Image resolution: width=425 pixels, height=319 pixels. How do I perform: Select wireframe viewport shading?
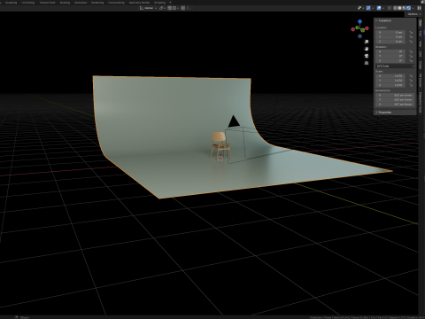tap(395, 8)
